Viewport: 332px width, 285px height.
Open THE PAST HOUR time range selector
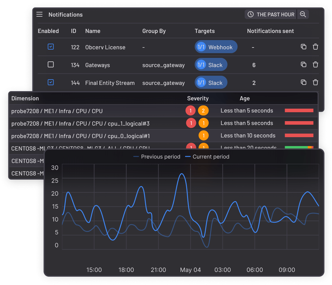coord(271,14)
